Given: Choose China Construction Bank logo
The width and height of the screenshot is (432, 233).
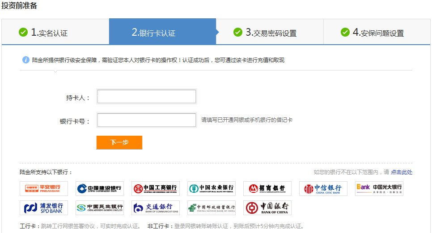Looking at the screenshot, I should tap(100, 188).
